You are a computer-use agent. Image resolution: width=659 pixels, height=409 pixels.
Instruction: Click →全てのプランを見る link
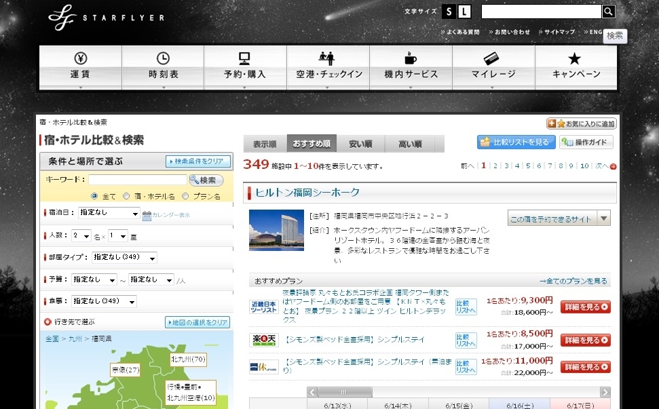(573, 281)
